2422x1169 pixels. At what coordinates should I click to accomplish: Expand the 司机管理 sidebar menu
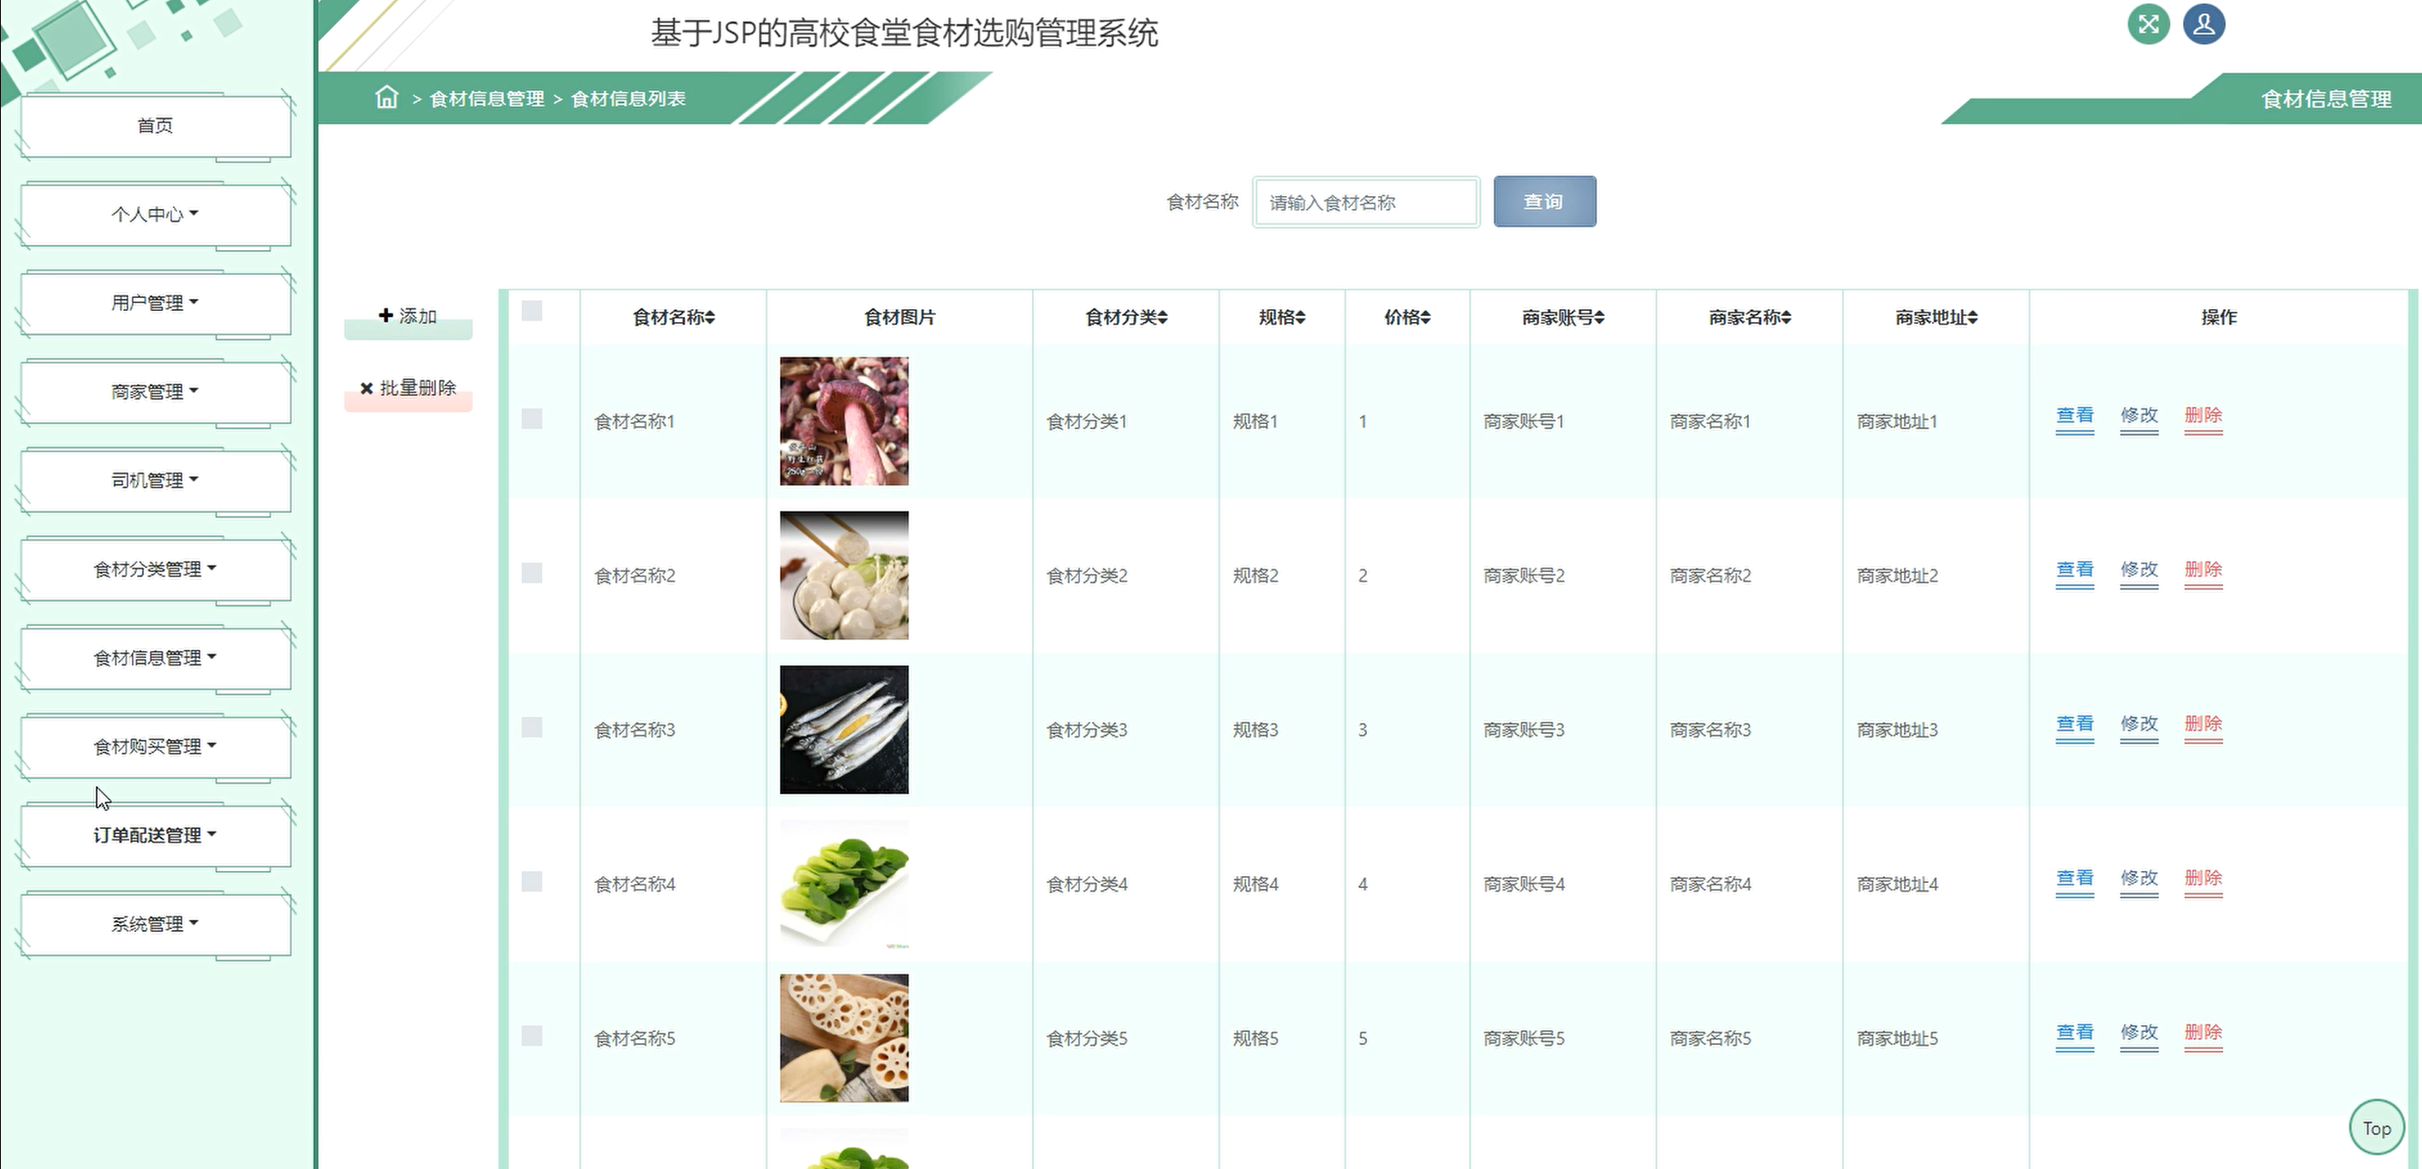coord(155,480)
